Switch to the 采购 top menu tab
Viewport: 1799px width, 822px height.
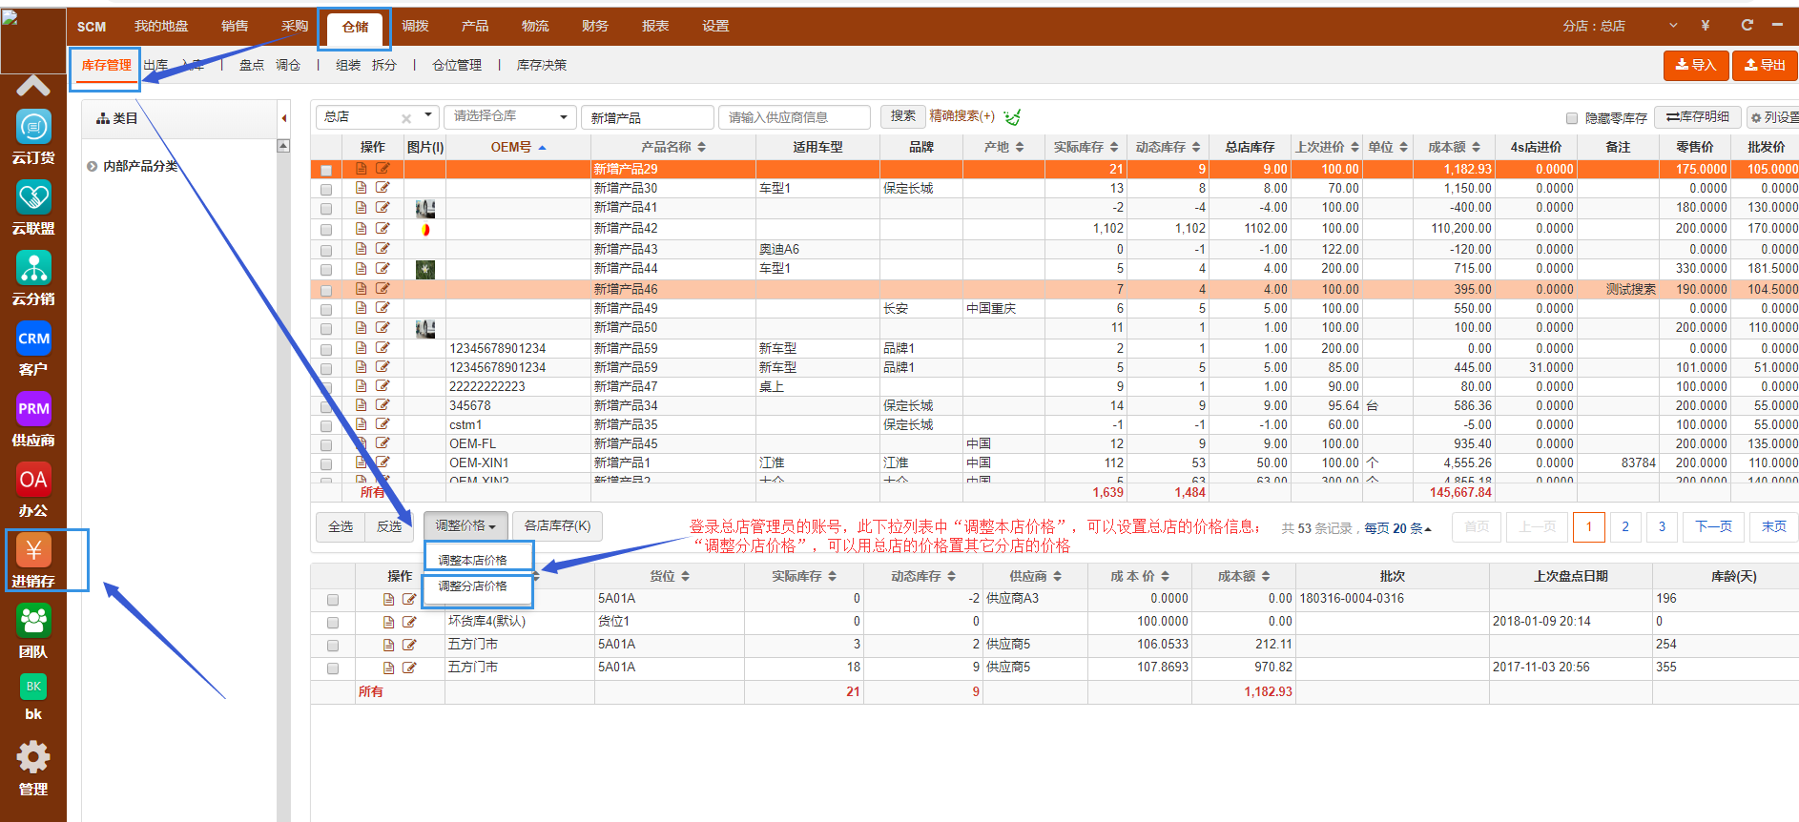(x=295, y=26)
